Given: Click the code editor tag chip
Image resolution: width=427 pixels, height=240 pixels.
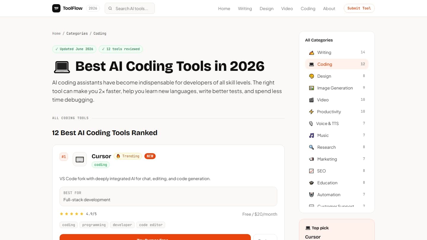Looking at the screenshot, I should [x=151, y=225].
